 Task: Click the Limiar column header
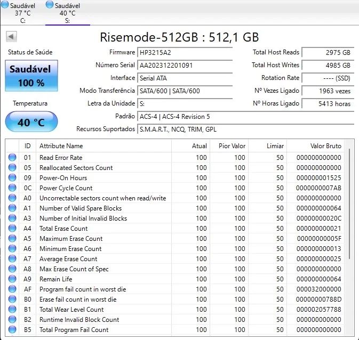(267, 146)
